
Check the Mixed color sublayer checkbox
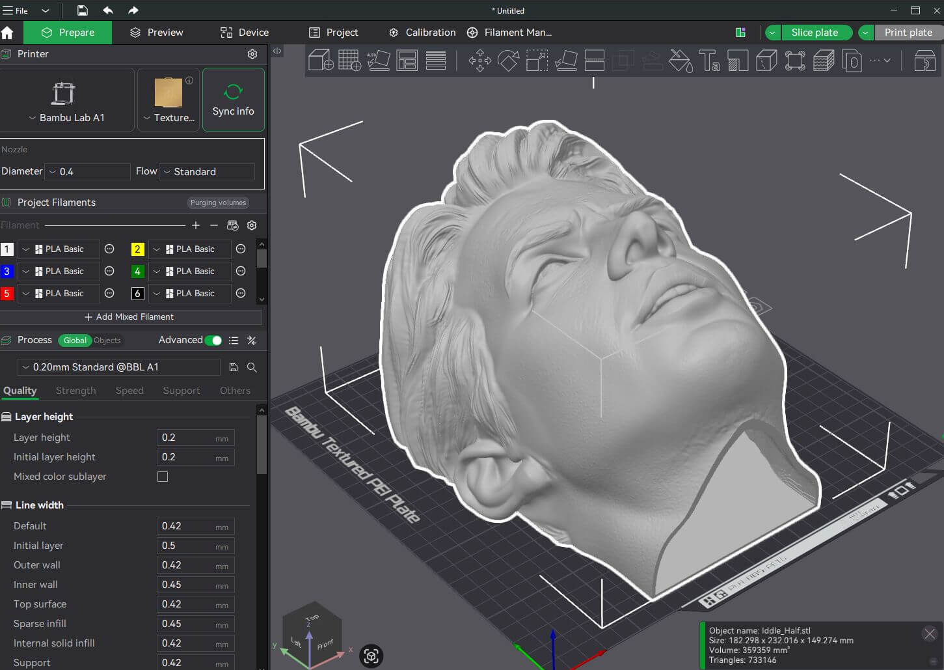click(x=163, y=477)
